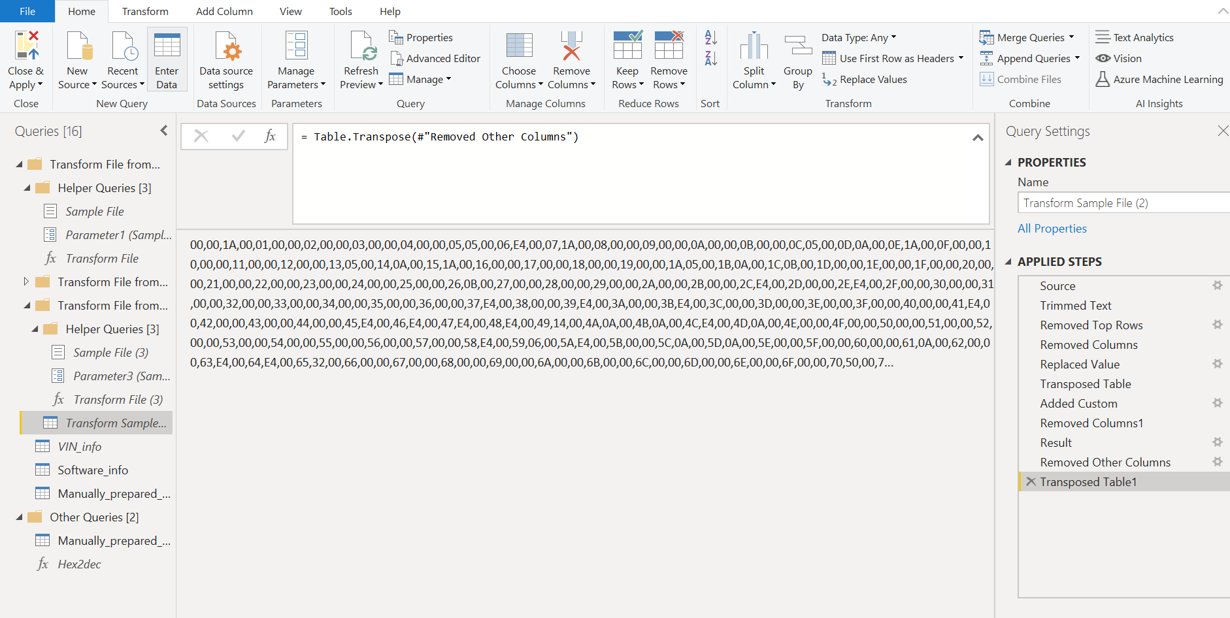Open the File menu
This screenshot has width=1230, height=618.
click(x=27, y=11)
